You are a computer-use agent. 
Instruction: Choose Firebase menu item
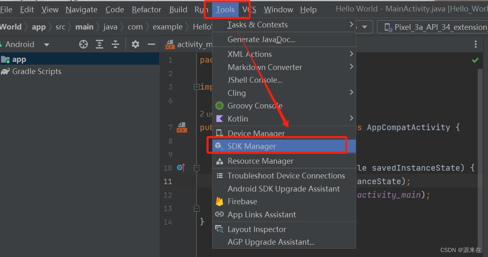(284, 202)
